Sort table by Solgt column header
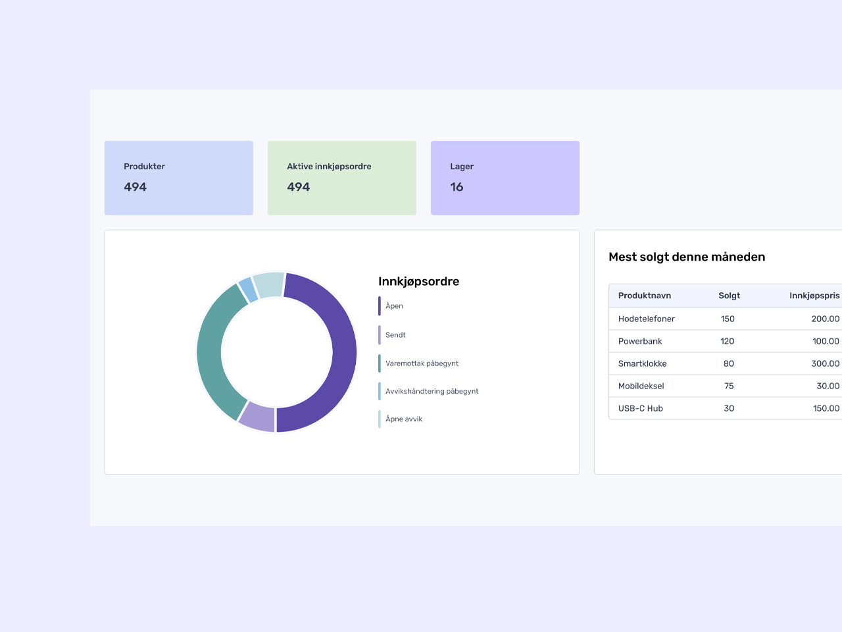This screenshot has width=842, height=632. [729, 296]
